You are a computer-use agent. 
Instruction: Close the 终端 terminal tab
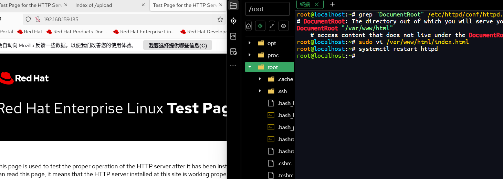point(316,4)
